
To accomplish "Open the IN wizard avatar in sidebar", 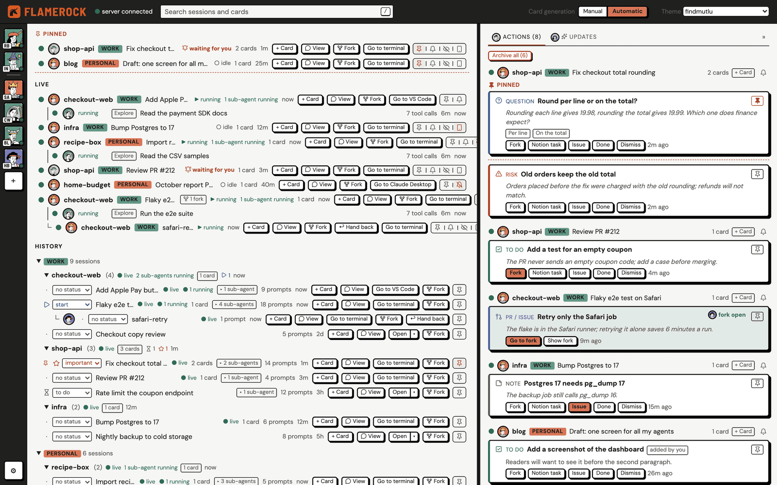I will pos(13,62).
